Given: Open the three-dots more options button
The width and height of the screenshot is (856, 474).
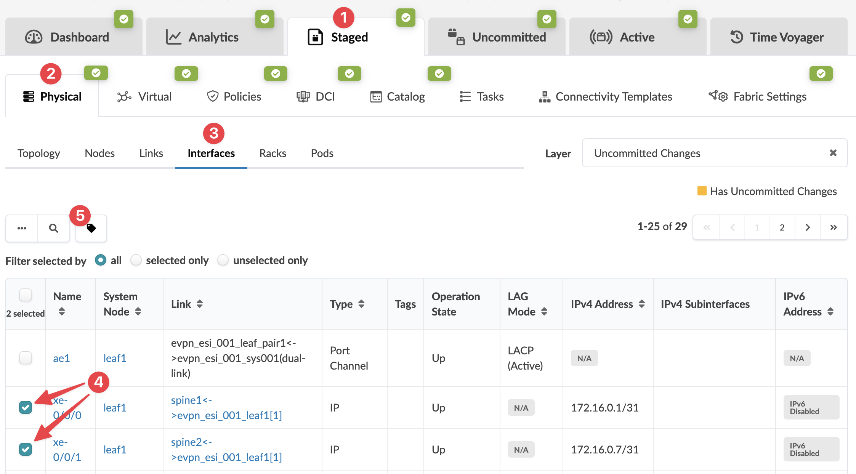Looking at the screenshot, I should (22, 228).
